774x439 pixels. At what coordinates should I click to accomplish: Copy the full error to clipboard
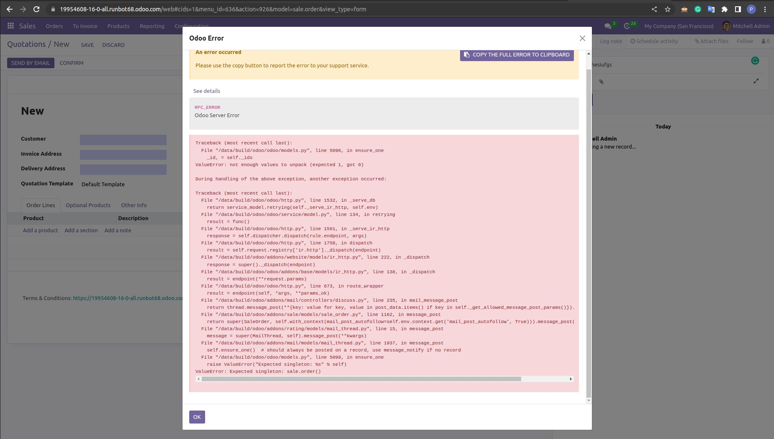(517, 54)
